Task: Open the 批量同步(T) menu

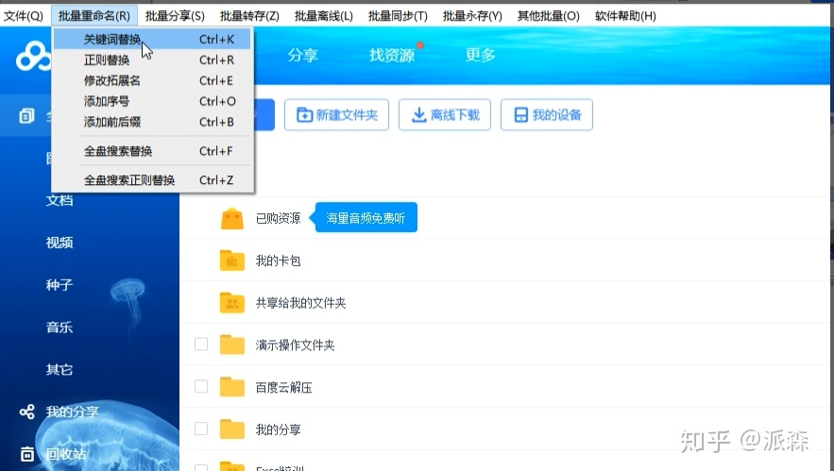Action: pyautogui.click(x=398, y=16)
